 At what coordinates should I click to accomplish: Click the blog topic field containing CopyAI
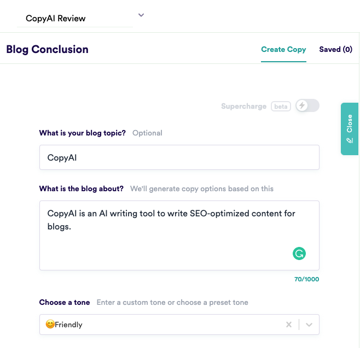point(179,157)
